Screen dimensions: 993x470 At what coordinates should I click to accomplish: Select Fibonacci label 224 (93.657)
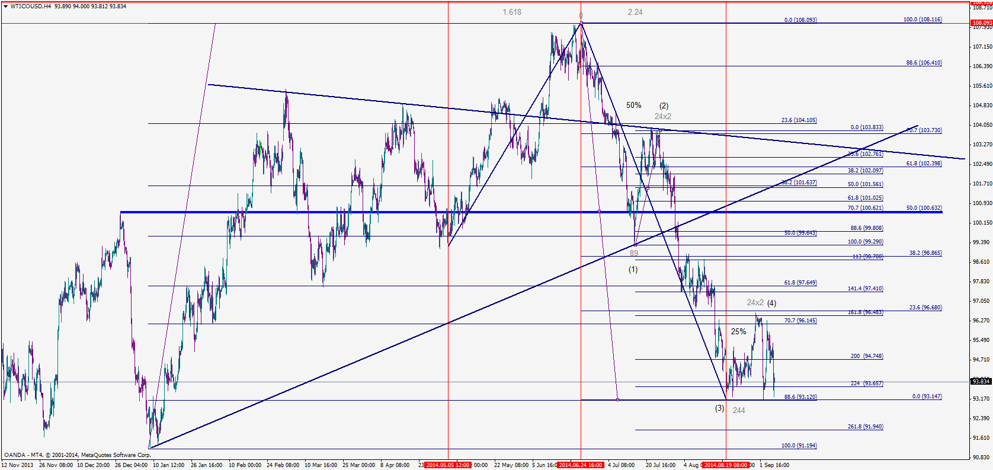(x=867, y=383)
